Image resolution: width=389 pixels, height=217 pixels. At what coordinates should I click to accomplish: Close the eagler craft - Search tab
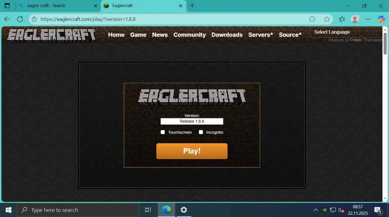pyautogui.click(x=96, y=6)
